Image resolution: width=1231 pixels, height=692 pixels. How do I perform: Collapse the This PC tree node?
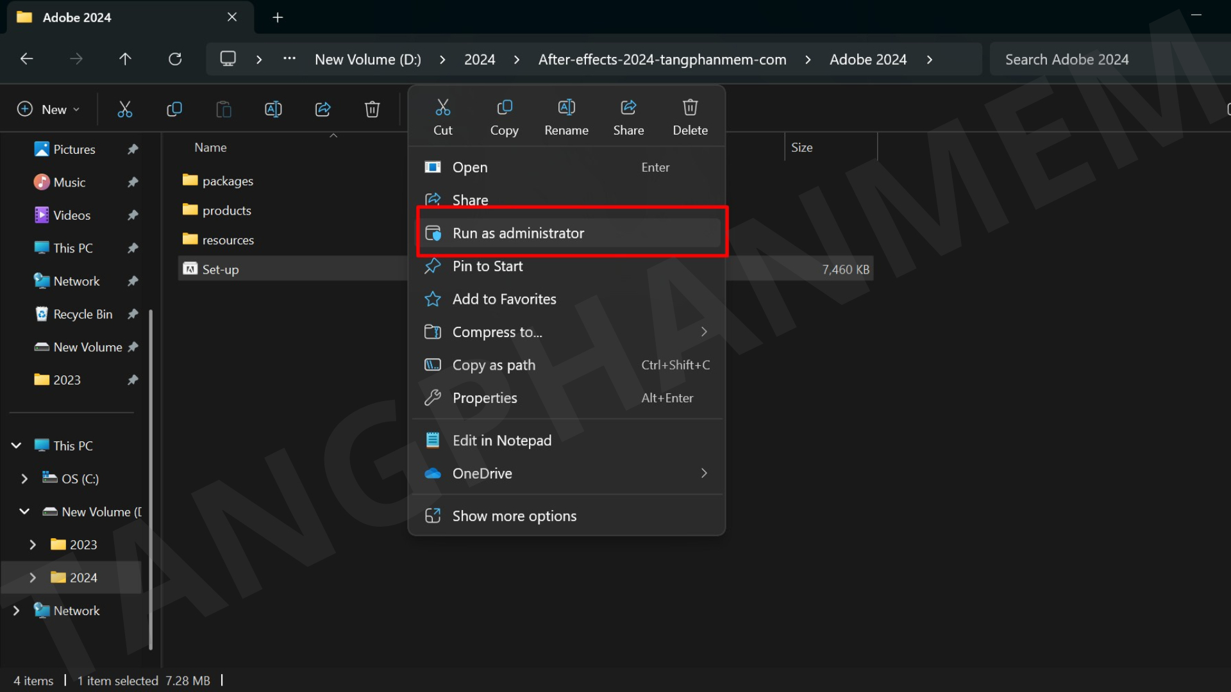click(17, 445)
